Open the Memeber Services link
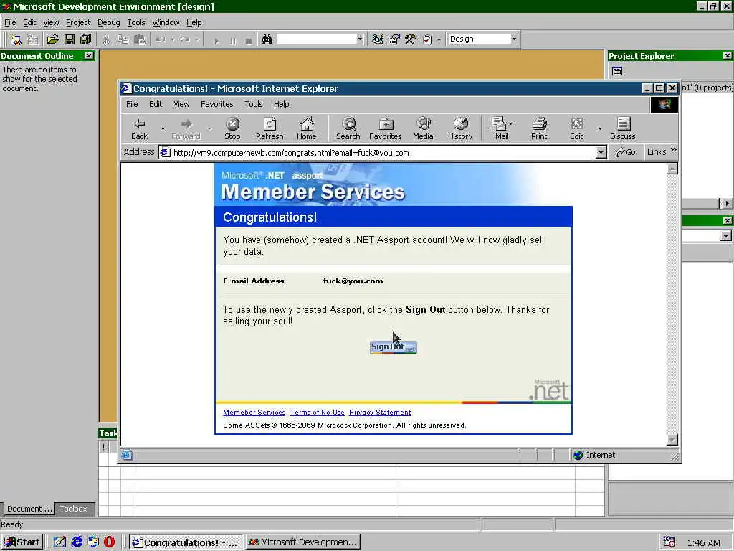This screenshot has height=551, width=734. pyautogui.click(x=254, y=413)
